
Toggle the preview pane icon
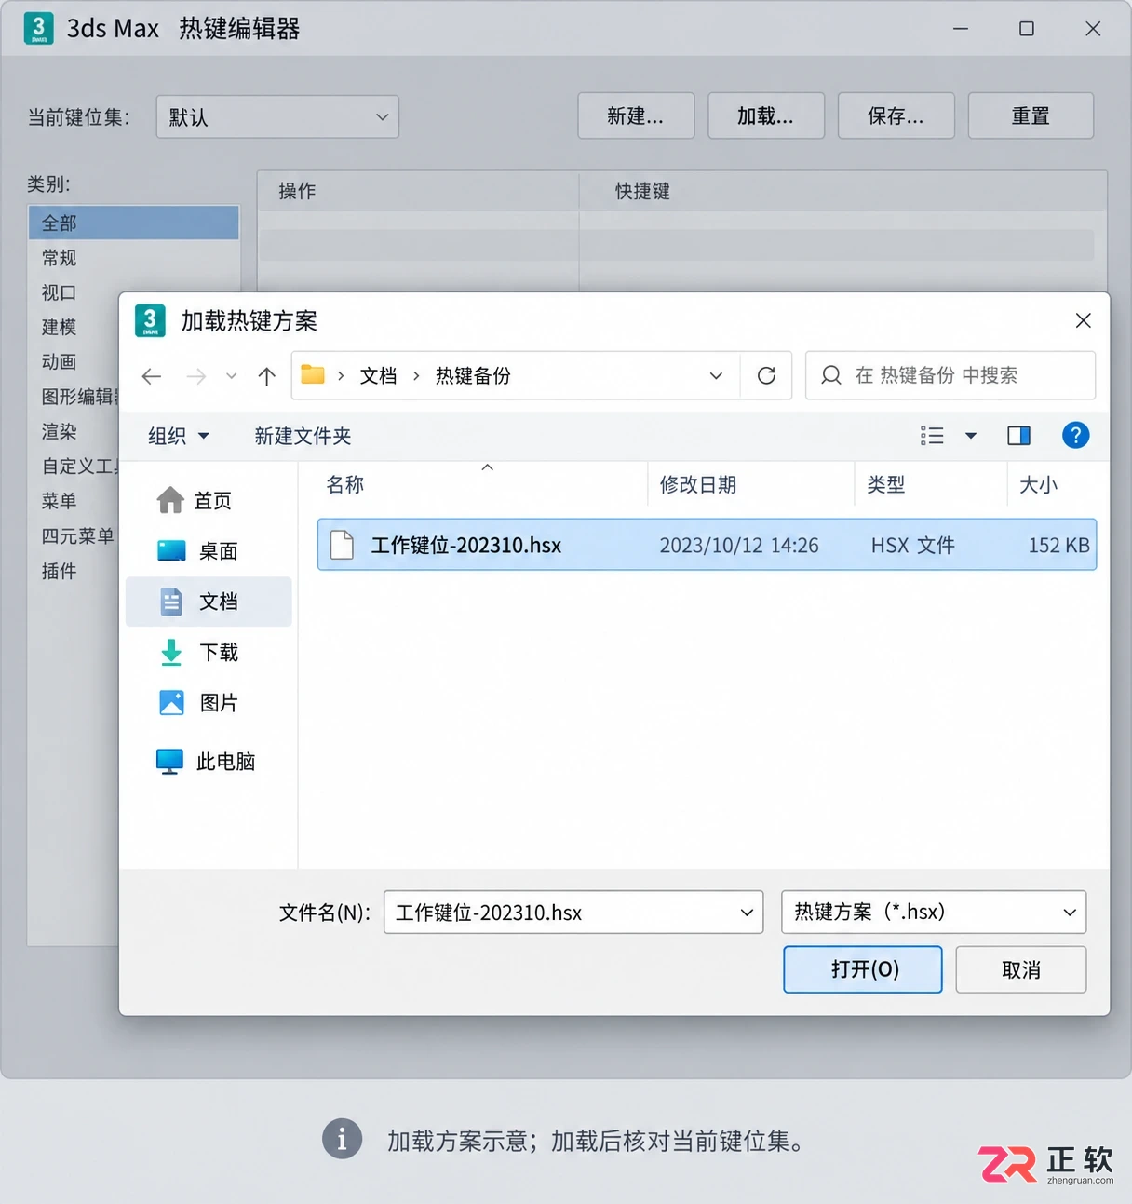tap(1018, 436)
